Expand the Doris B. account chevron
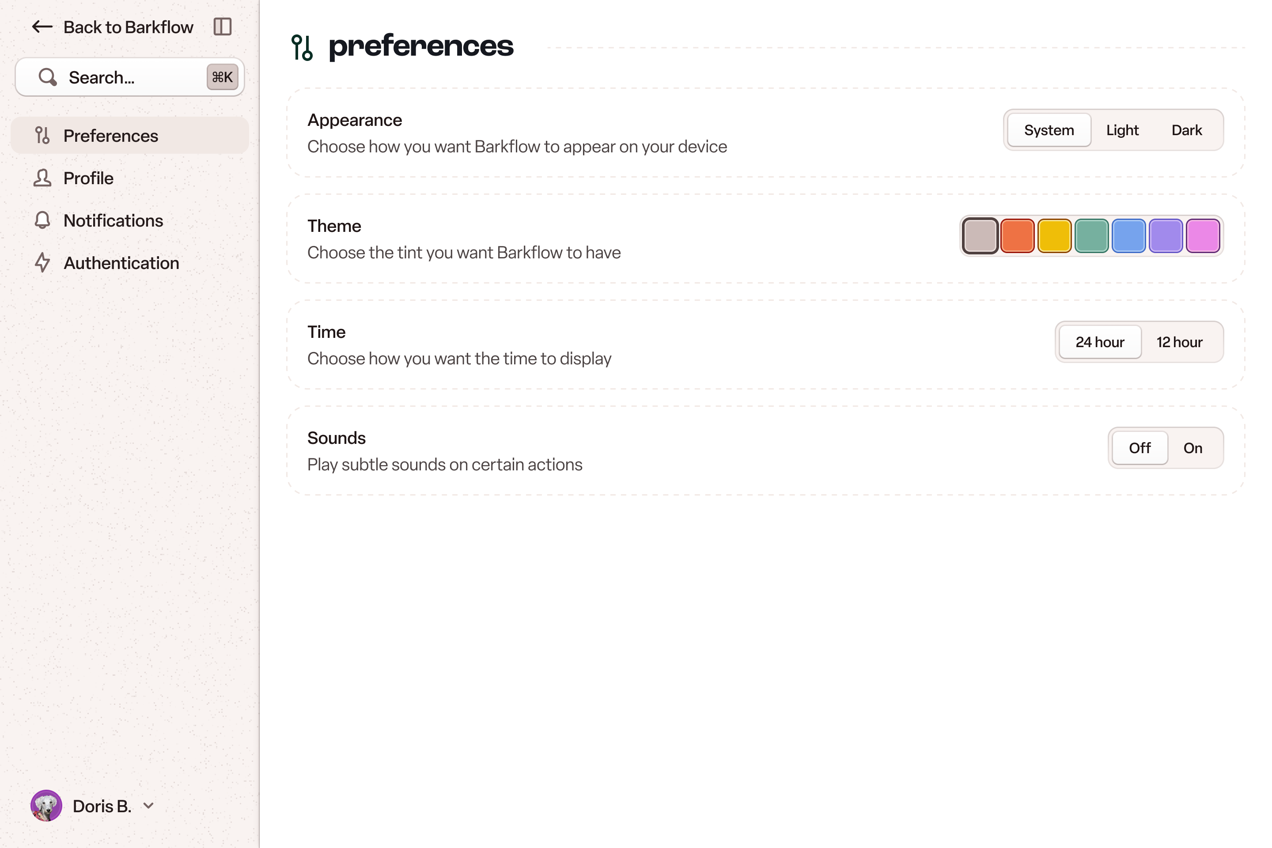 coord(149,806)
